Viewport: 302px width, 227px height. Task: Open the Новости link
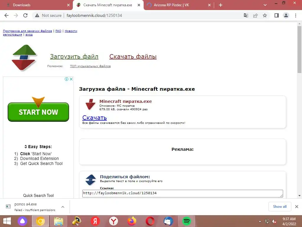click(71, 31)
